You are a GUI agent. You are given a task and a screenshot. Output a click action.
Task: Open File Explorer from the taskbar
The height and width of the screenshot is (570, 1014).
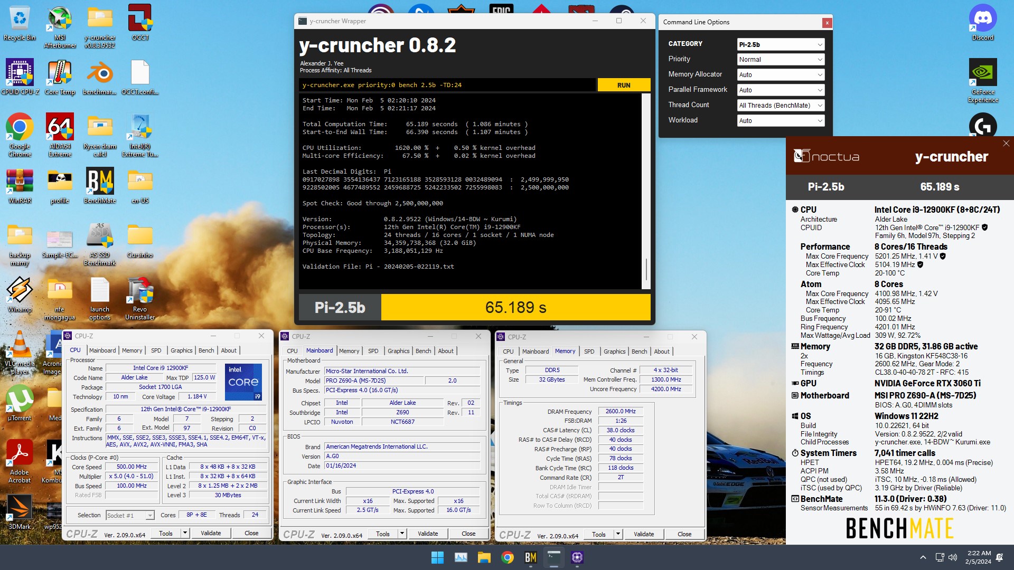pyautogui.click(x=484, y=557)
